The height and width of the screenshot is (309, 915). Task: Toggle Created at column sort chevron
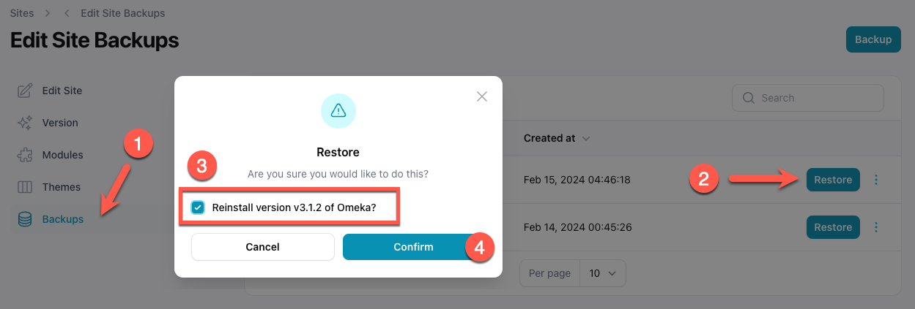click(586, 138)
